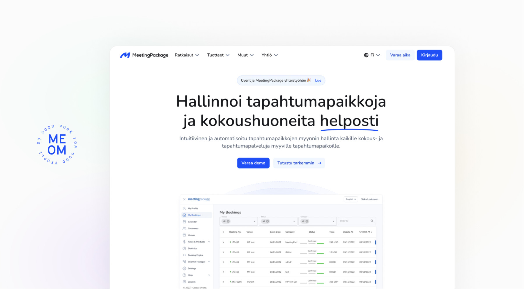Open the Fi language selector

tap(372, 55)
